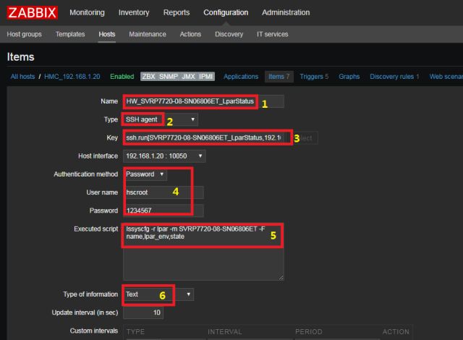This screenshot has height=340, width=463.
Task: Open the Type dropdown showing SSH agent
Action: (161, 119)
